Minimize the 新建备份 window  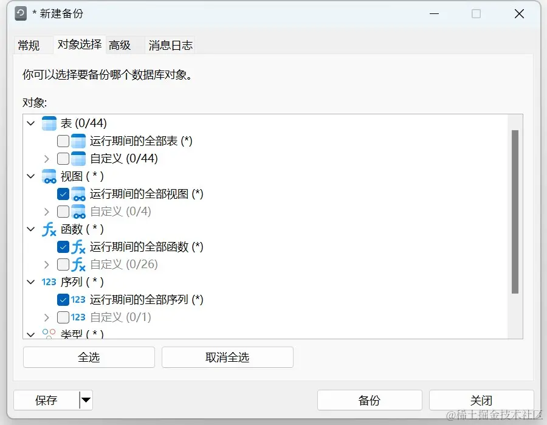click(x=434, y=13)
